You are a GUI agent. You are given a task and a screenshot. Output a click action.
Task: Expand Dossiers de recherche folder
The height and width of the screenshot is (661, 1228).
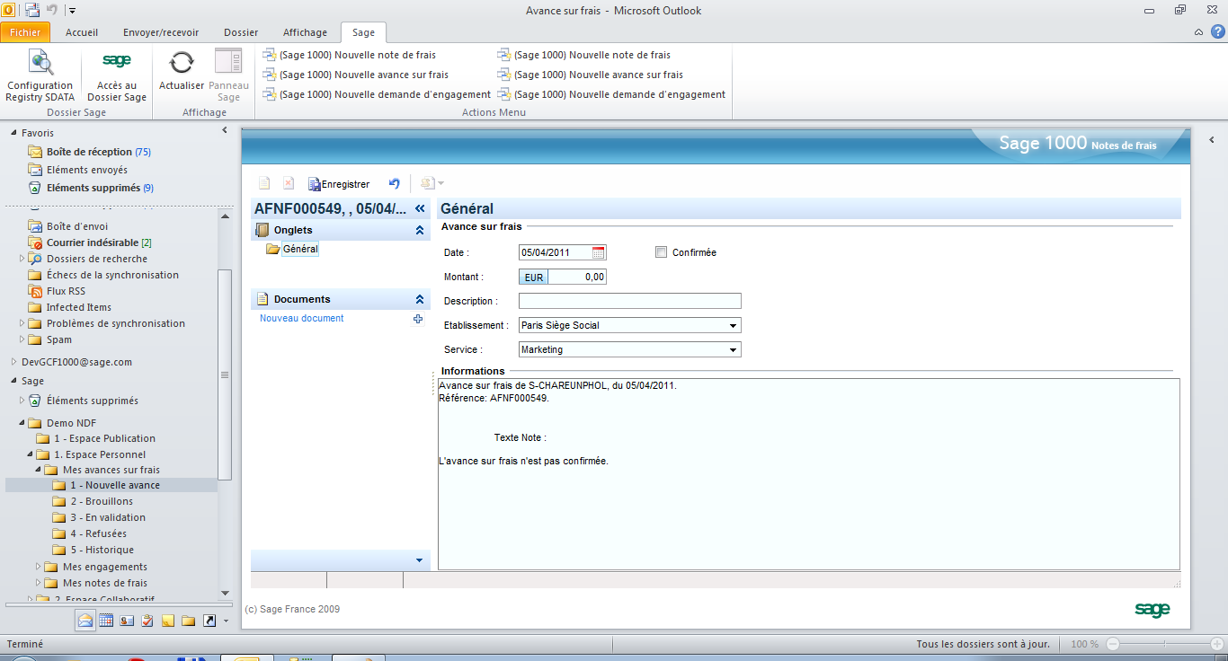point(22,259)
